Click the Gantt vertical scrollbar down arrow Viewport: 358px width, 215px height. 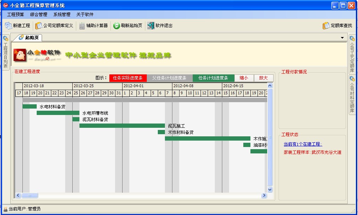270,189
